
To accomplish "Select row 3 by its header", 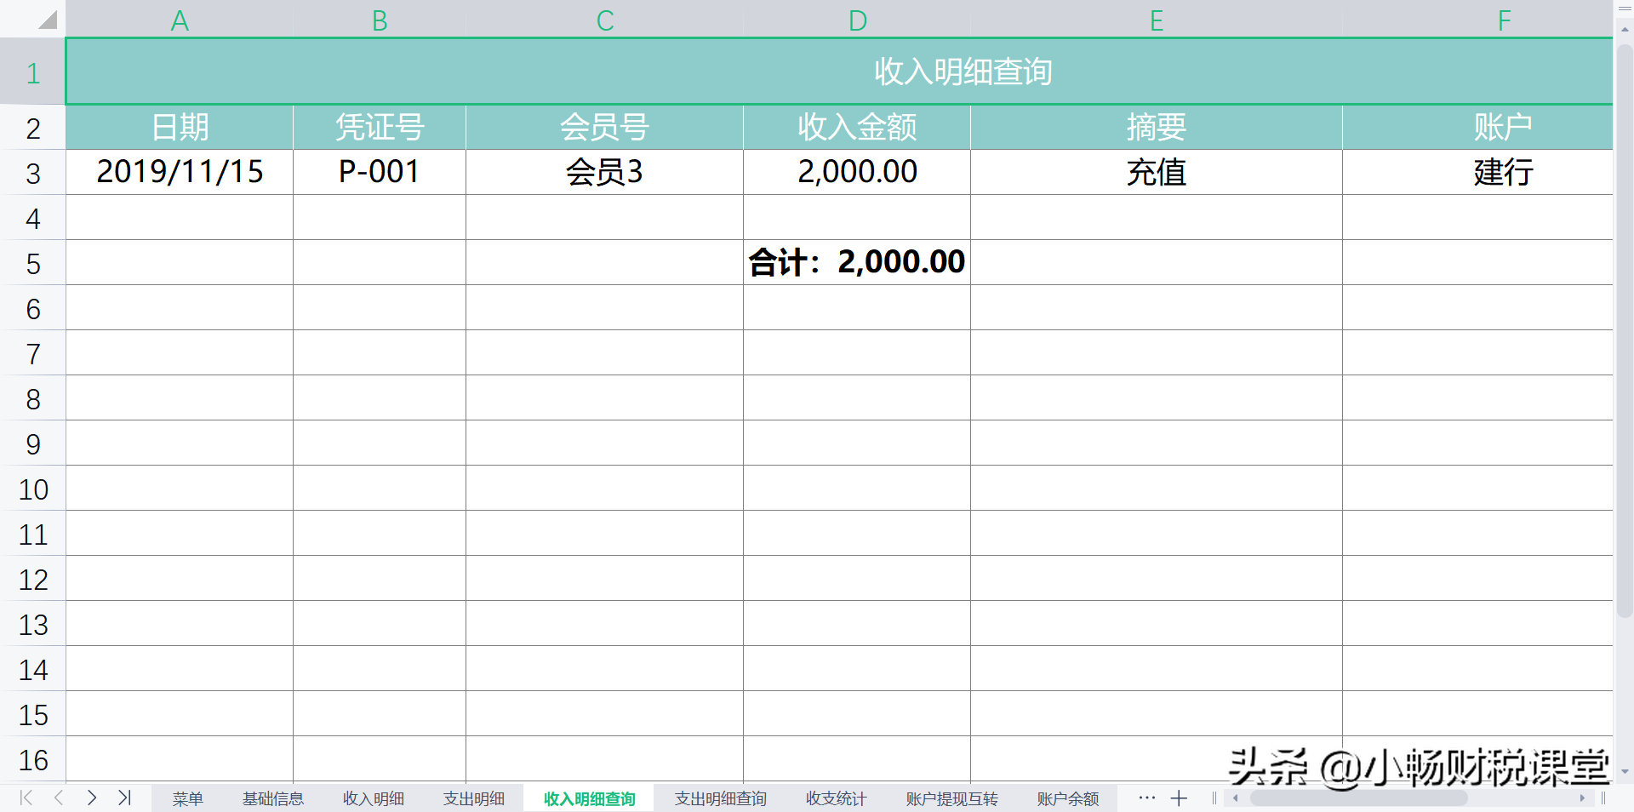I will (33, 172).
